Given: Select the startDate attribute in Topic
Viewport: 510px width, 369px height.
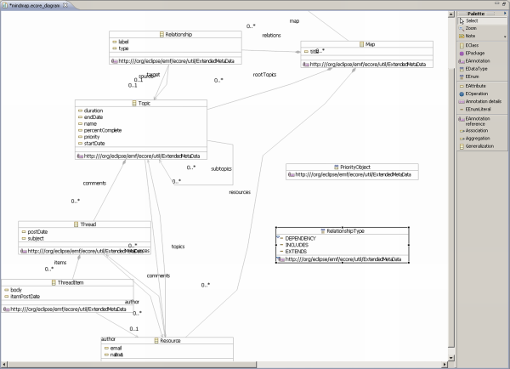Looking at the screenshot, I should click(x=92, y=143).
